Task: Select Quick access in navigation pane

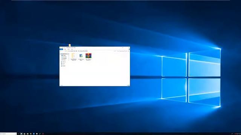Action: tap(64, 54)
